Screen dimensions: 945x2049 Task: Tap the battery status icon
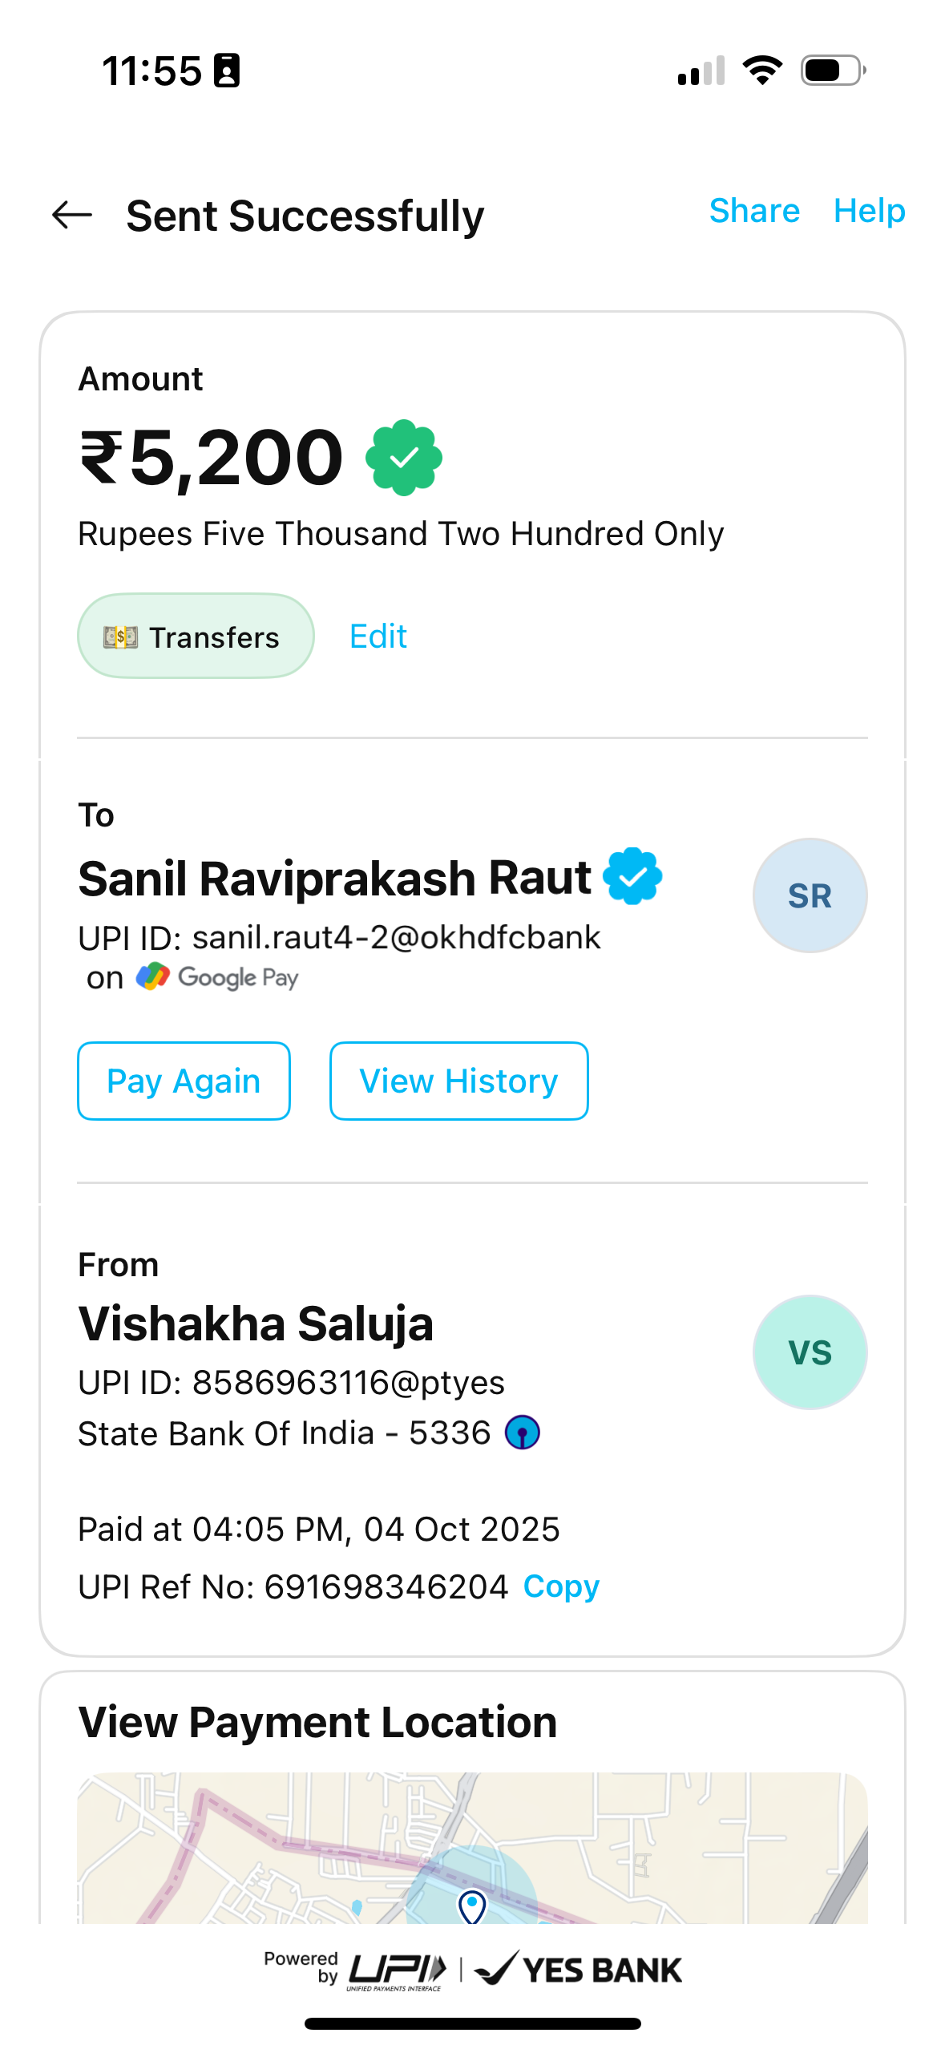pyautogui.click(x=833, y=71)
